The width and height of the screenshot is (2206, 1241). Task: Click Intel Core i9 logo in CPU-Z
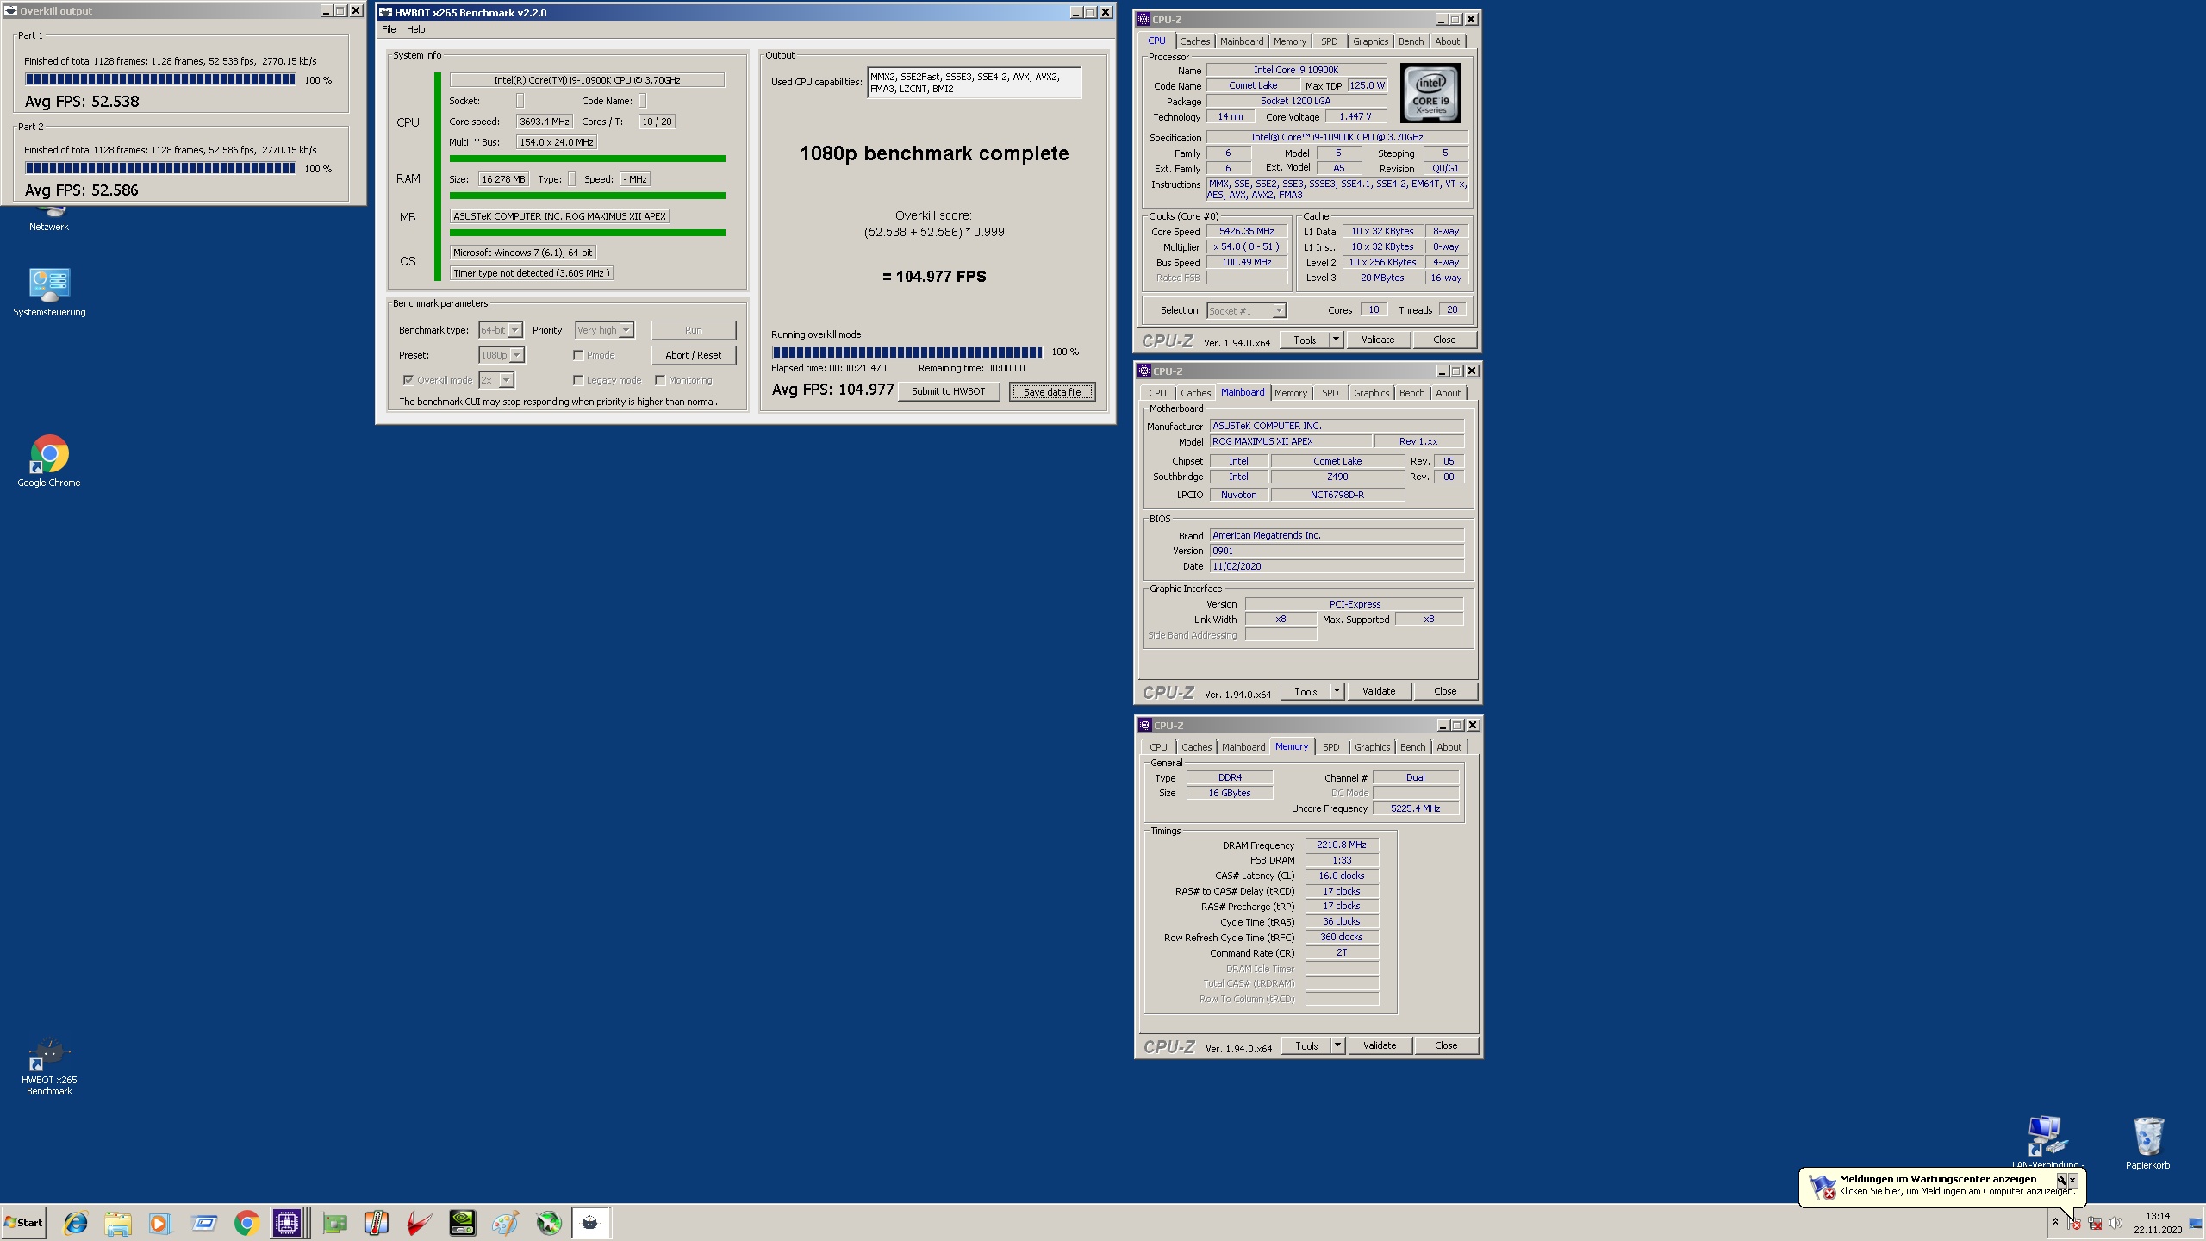click(1430, 93)
